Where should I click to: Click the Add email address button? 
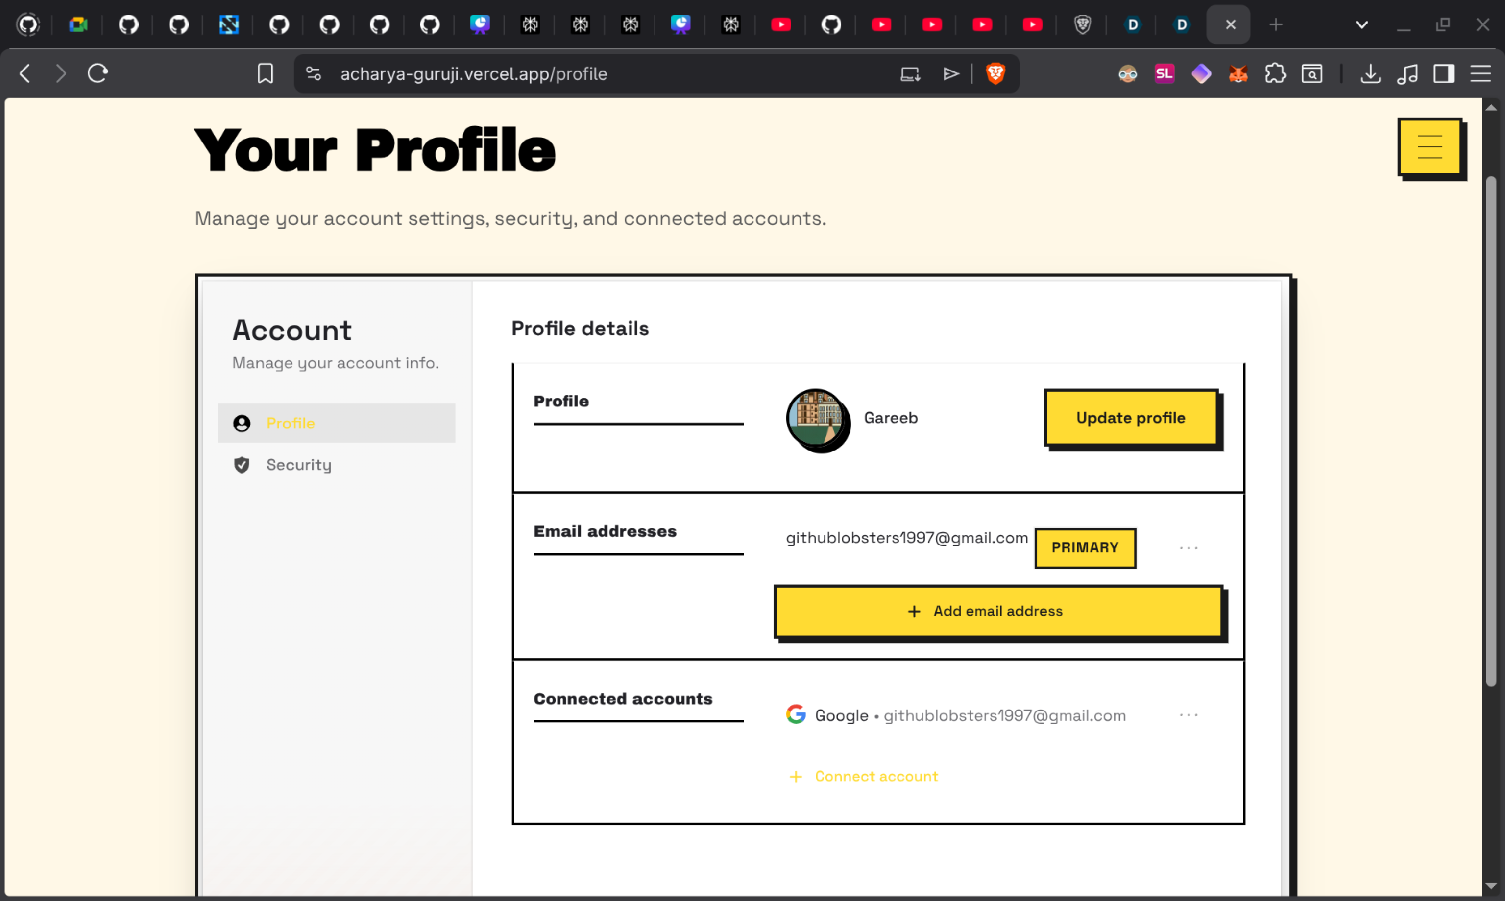coord(997,611)
